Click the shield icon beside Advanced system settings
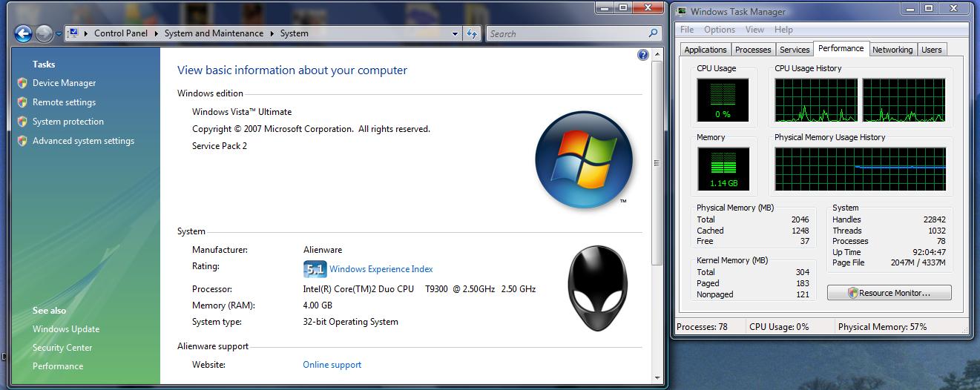The image size is (980, 390). pos(22,141)
